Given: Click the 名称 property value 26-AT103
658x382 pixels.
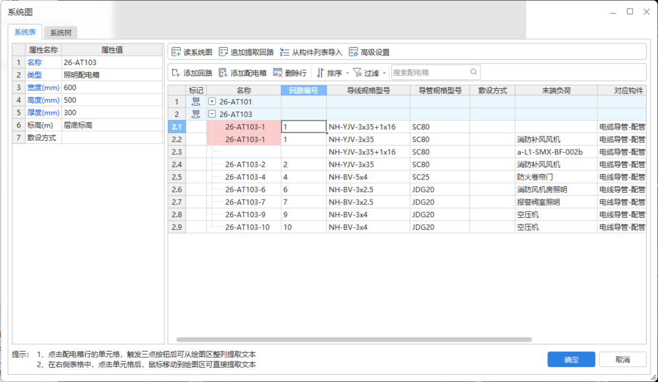Looking at the screenshot, I should [112, 62].
